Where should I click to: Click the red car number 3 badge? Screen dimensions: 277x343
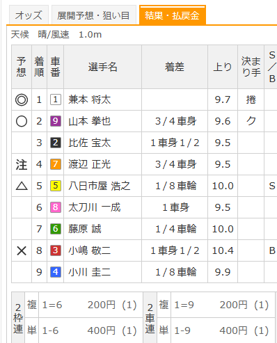pyautogui.click(x=56, y=250)
